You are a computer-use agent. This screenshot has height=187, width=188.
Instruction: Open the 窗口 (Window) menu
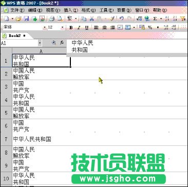[142, 10]
